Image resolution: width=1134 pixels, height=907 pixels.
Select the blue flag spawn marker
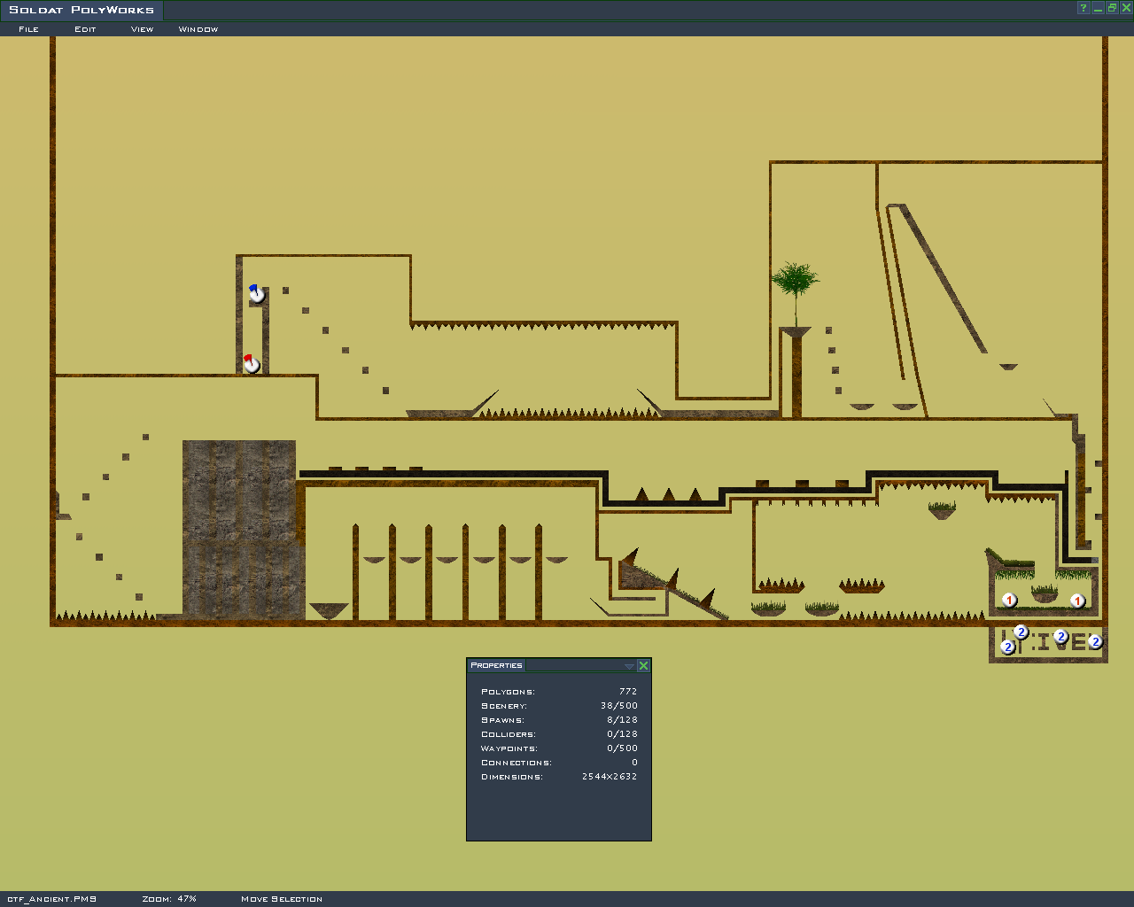coord(256,294)
